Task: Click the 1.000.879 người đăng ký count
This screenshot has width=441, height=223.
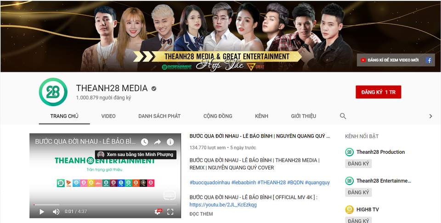Action: click(103, 98)
